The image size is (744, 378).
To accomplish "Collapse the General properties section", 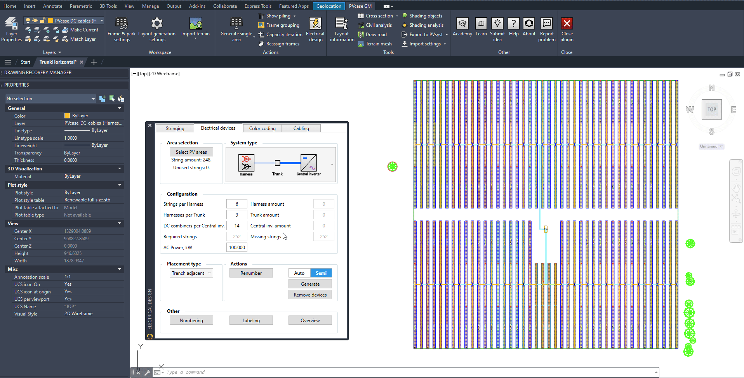I will coord(120,108).
